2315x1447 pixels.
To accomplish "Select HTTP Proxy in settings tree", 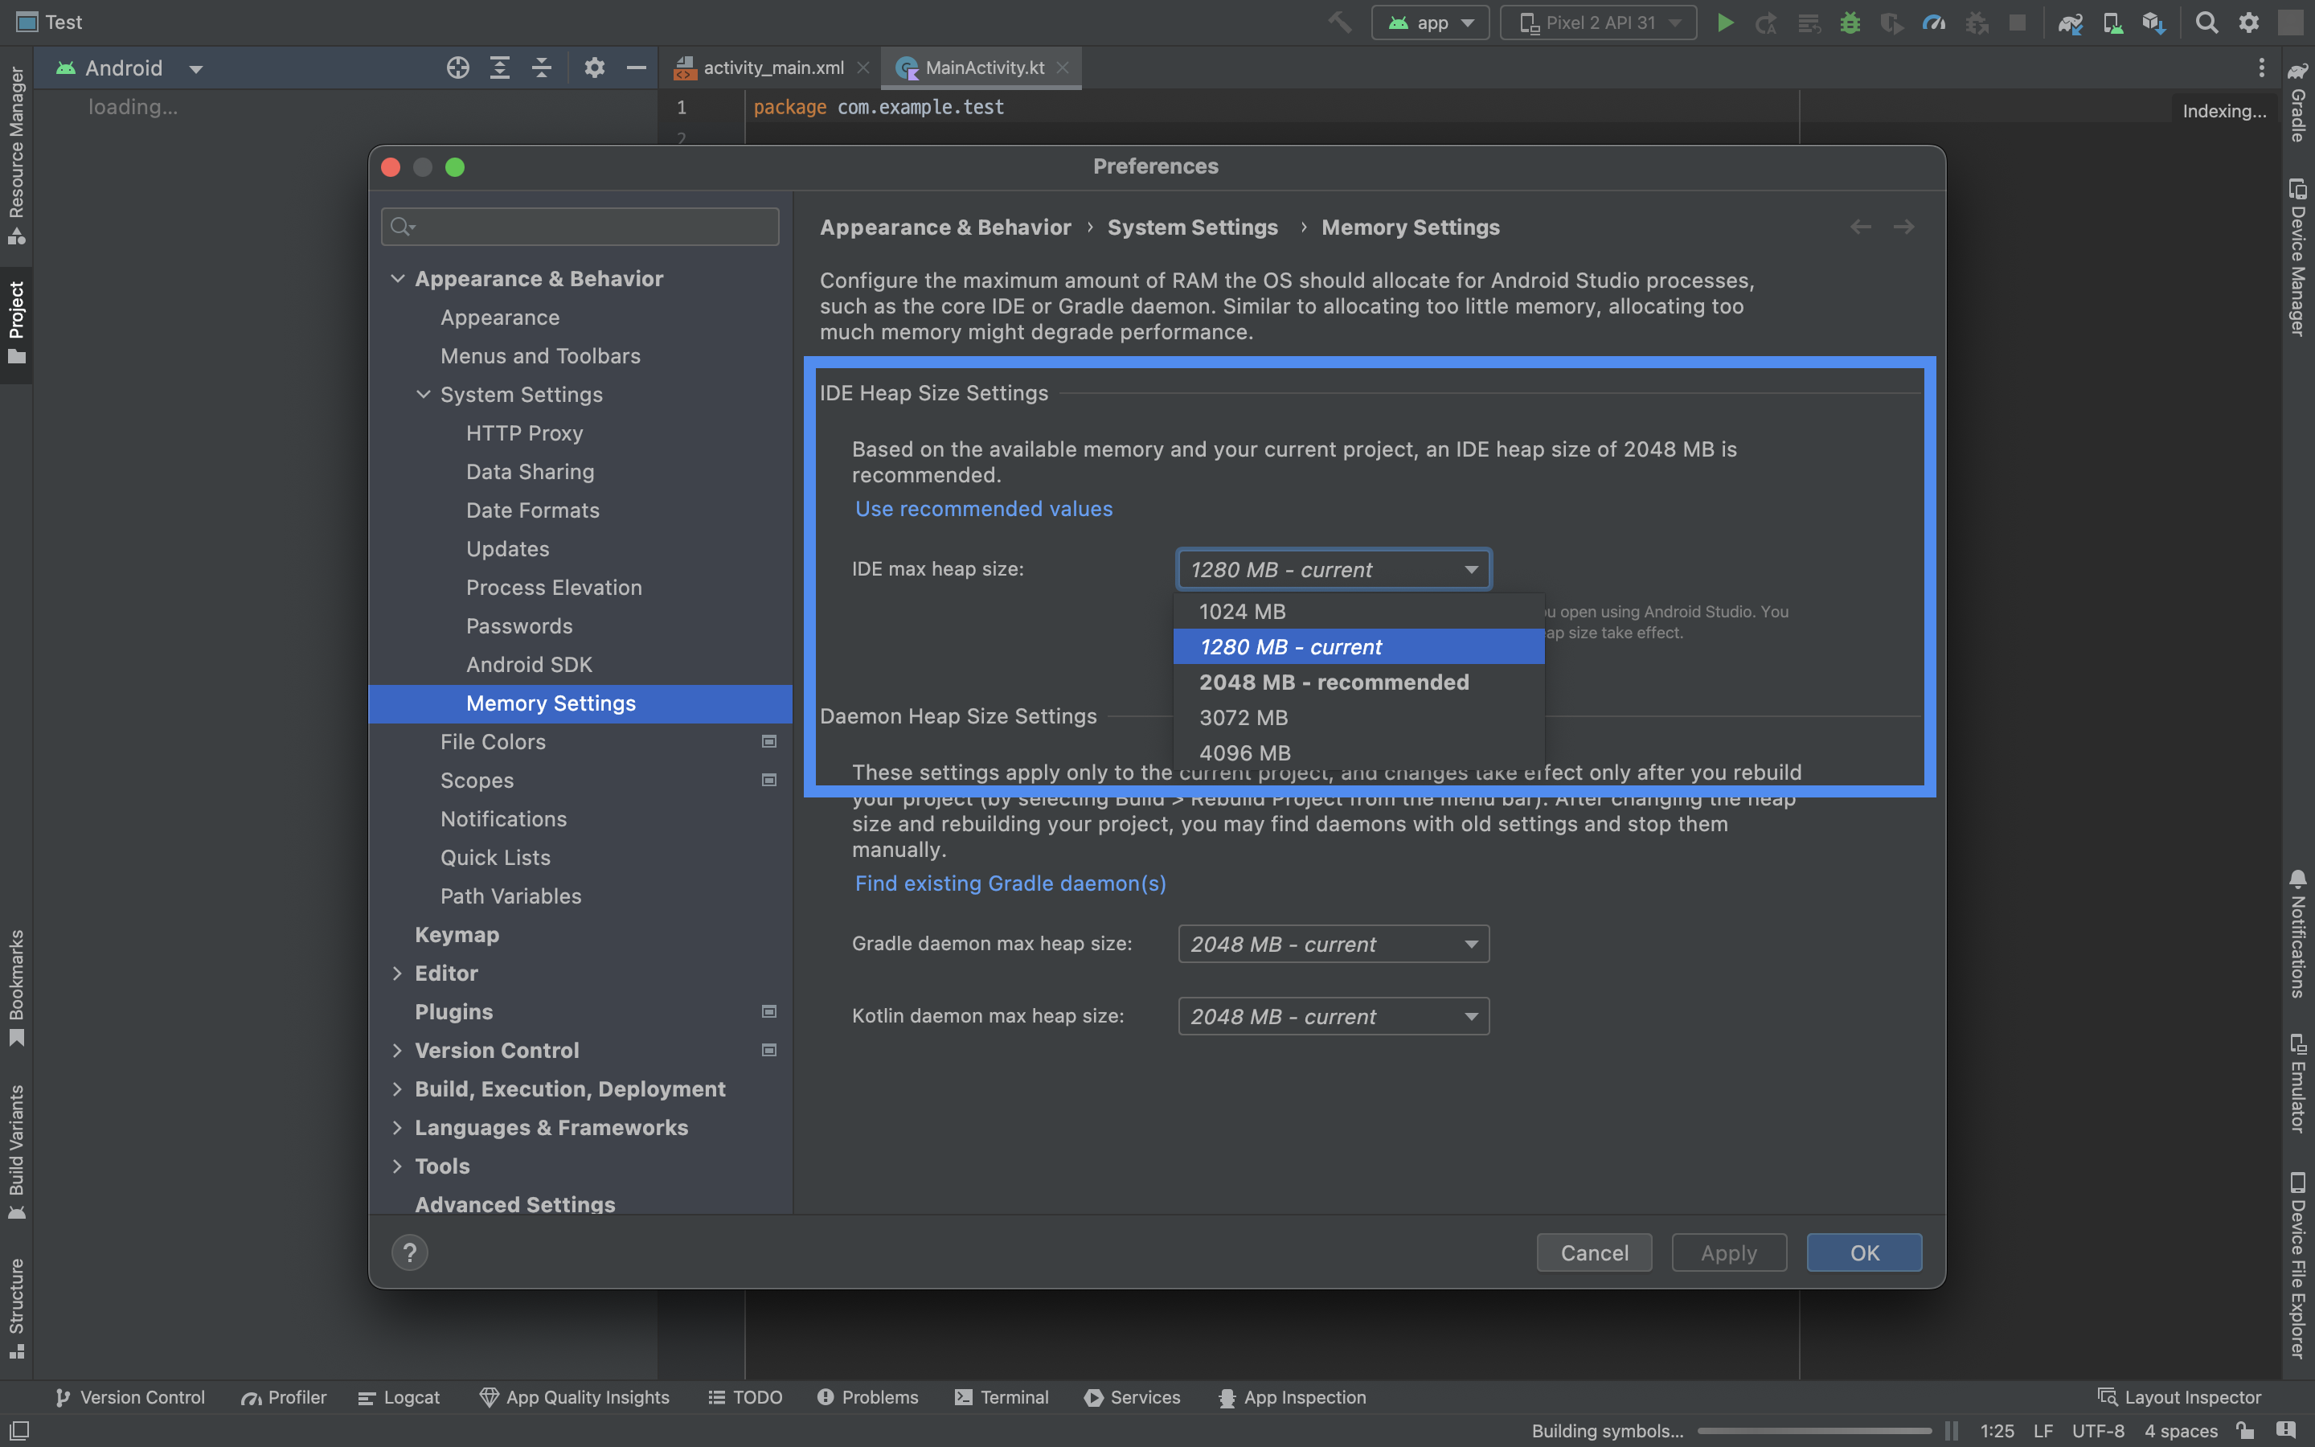I will point(580,433).
